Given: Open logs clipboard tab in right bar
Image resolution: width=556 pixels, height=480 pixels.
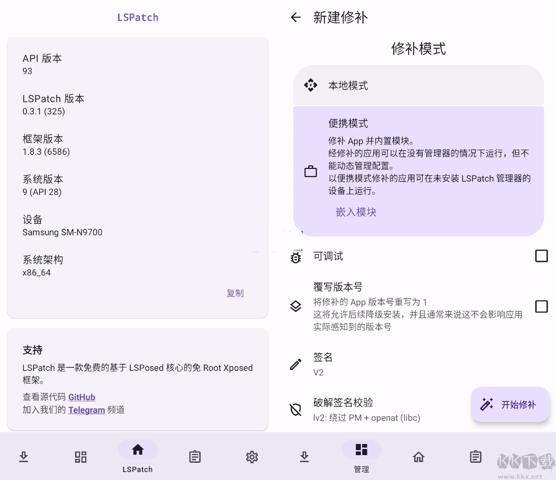Looking at the screenshot, I should [x=475, y=457].
